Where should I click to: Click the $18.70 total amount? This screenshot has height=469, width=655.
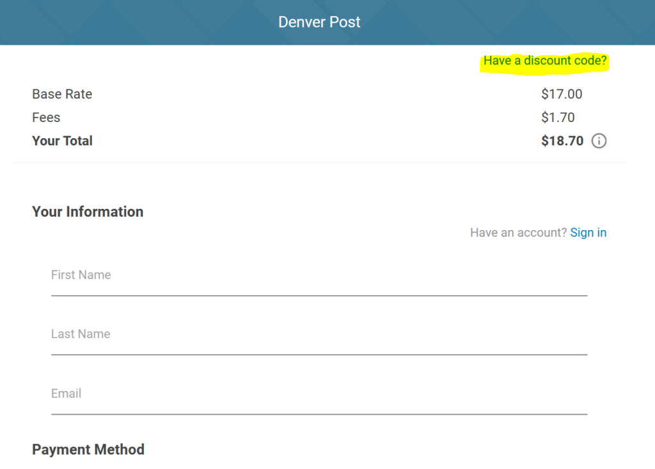(562, 141)
